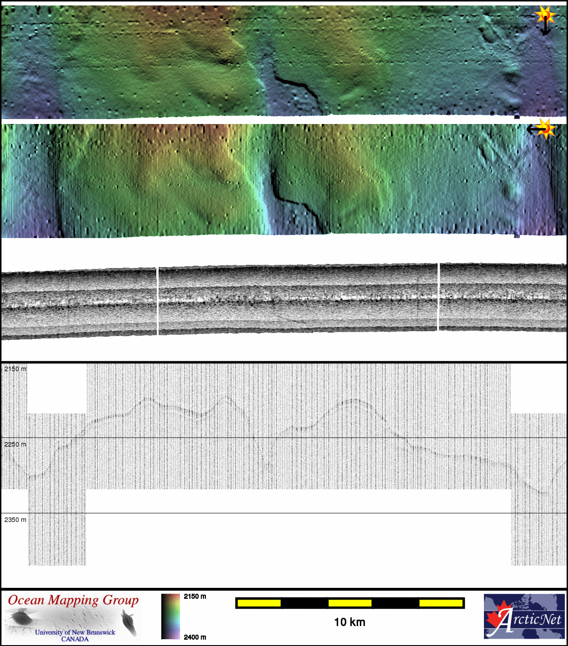Click the left white vertical marker in sonar strip
This screenshot has width=568, height=646.
click(157, 301)
